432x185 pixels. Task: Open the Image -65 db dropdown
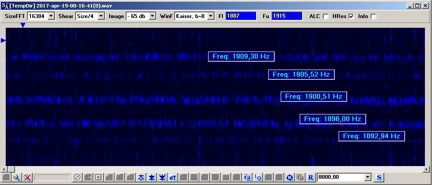pos(153,16)
